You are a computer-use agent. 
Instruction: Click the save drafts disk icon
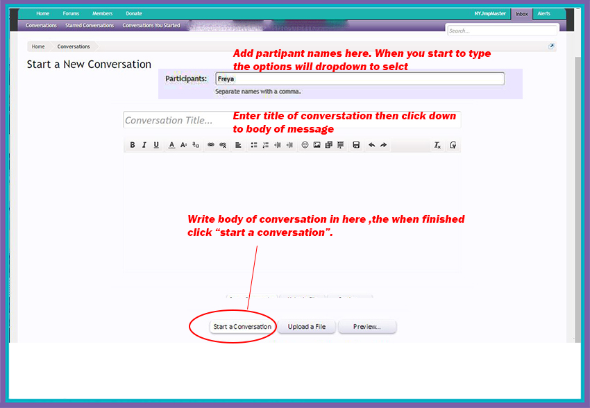point(356,145)
